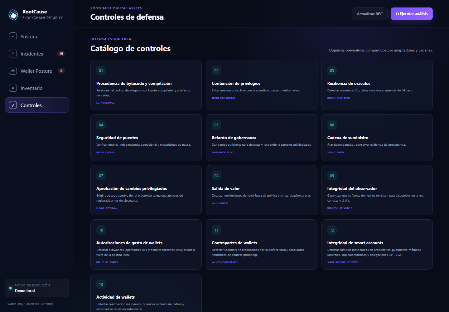Select Autorizaciones de gasto de wallets title
The width and height of the screenshot is (449, 312).
click(x=129, y=243)
